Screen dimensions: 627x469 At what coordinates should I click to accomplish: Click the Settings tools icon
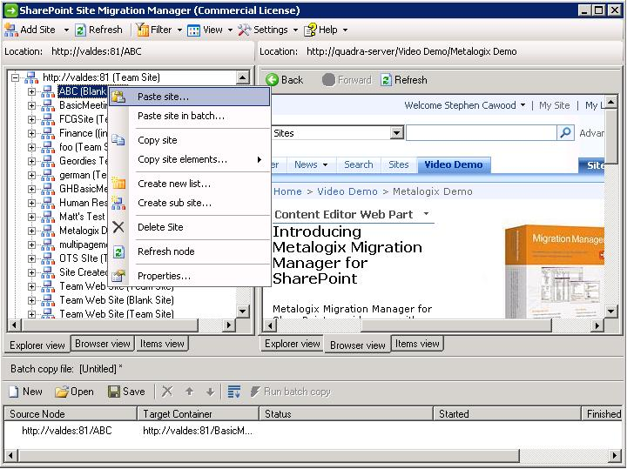[x=245, y=30]
